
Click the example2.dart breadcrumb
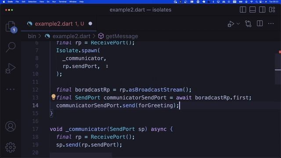tap(71, 36)
